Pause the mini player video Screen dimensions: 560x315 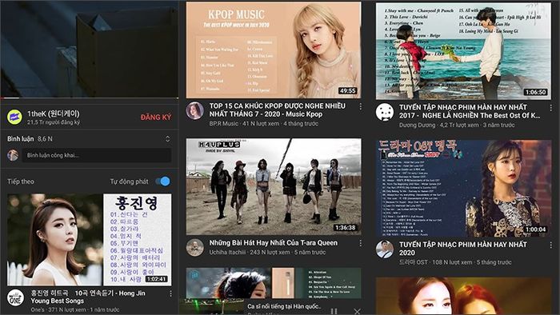coord(334,311)
